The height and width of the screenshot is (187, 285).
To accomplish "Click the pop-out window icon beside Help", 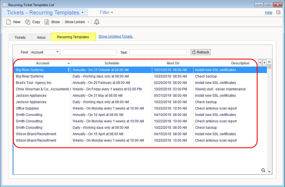I will pyautogui.click(x=278, y=12).
